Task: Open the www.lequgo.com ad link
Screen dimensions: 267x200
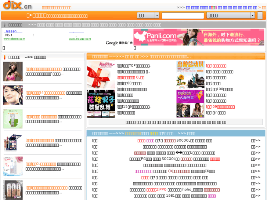Action: 80,39
